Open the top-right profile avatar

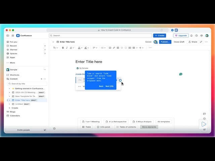click(x=207, y=36)
